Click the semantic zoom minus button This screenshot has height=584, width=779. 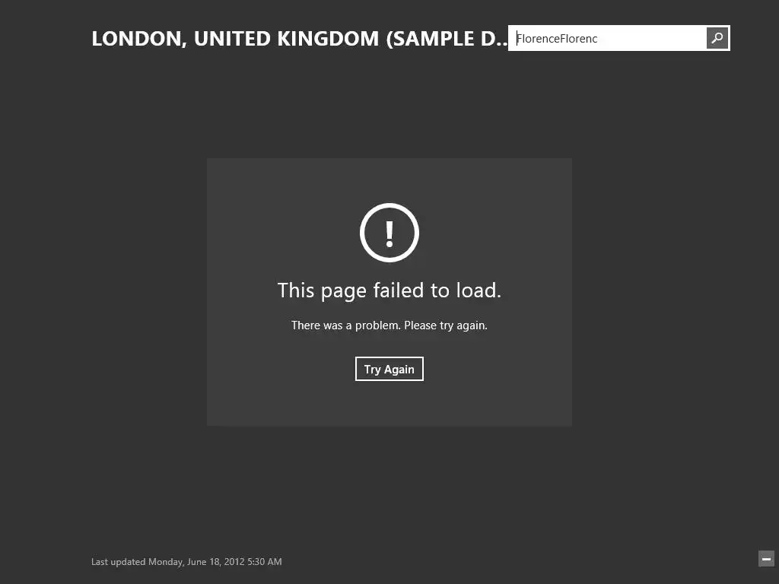(x=766, y=559)
